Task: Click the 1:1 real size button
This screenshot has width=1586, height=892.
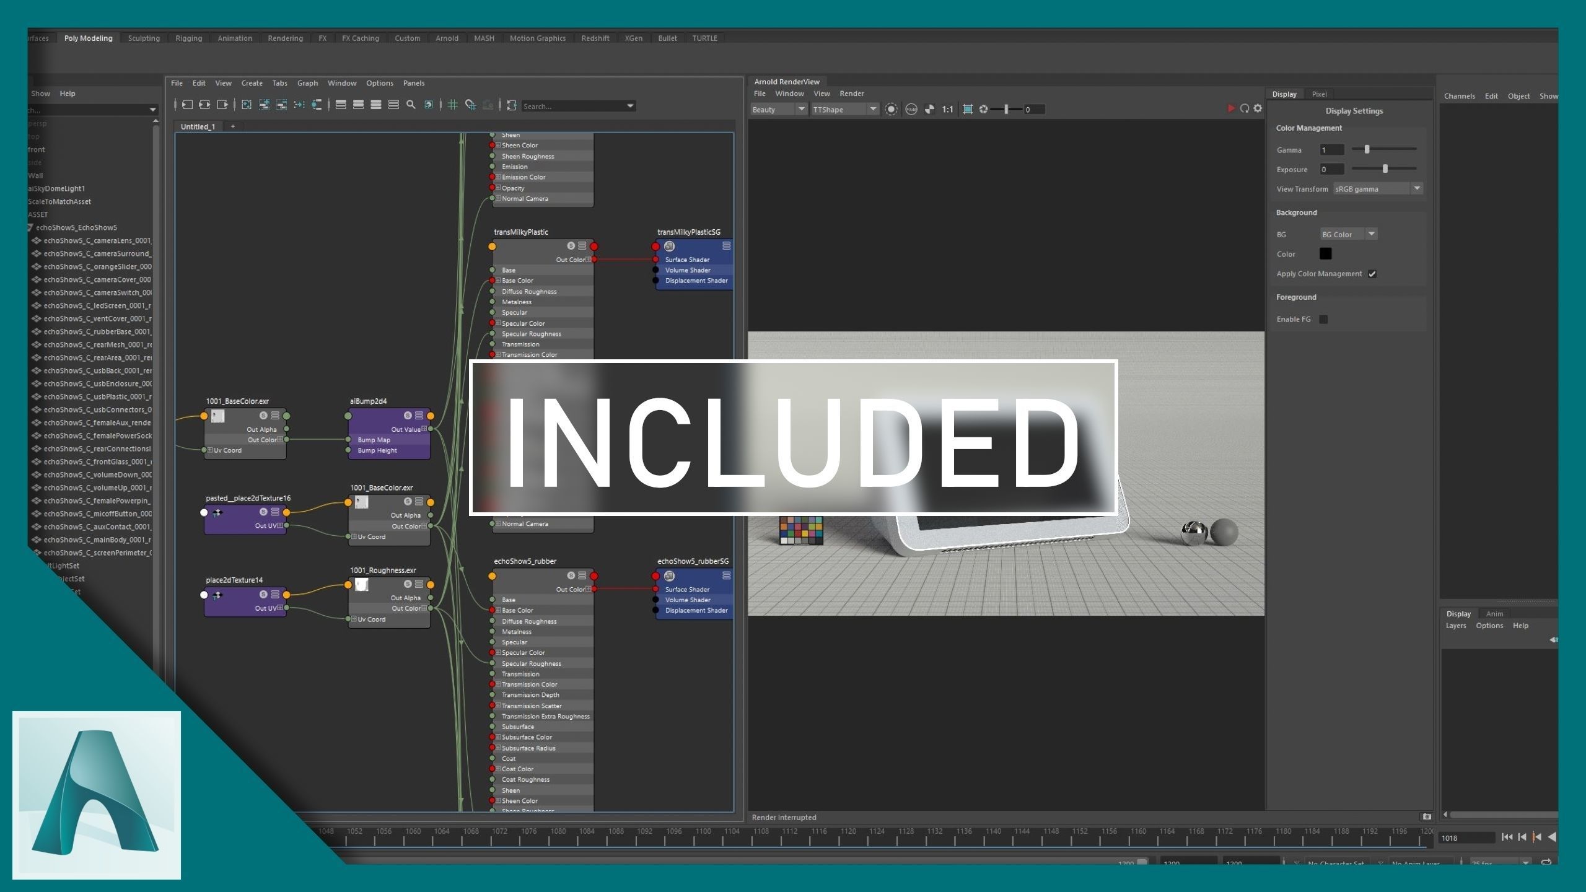Action: 947,110
